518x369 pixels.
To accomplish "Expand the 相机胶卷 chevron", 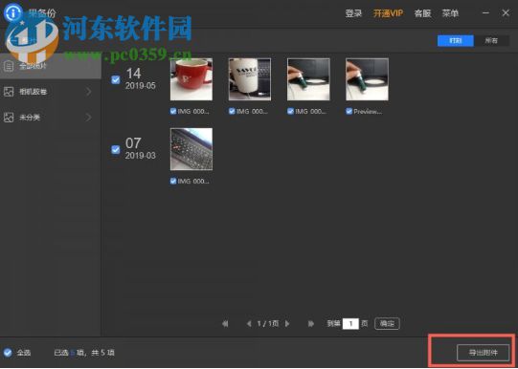I will click(88, 92).
